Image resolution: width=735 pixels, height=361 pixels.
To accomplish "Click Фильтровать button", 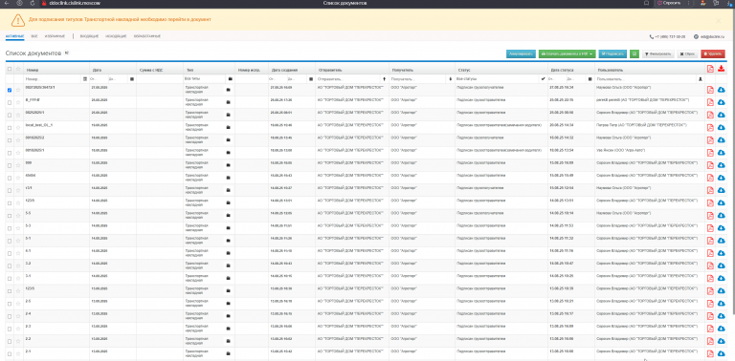I will [x=658, y=54].
